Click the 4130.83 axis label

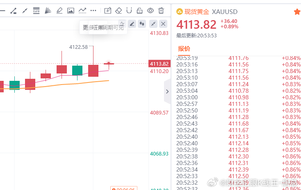coord(159,33)
